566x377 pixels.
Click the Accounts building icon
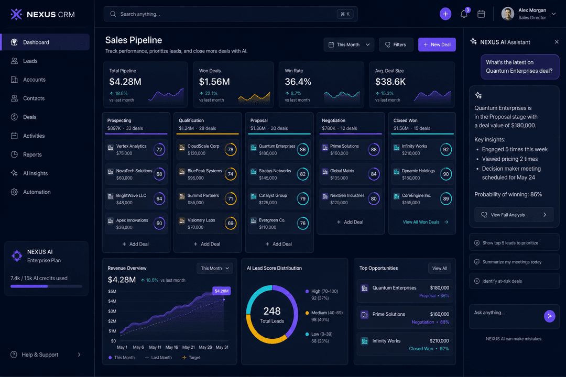pyautogui.click(x=14, y=80)
